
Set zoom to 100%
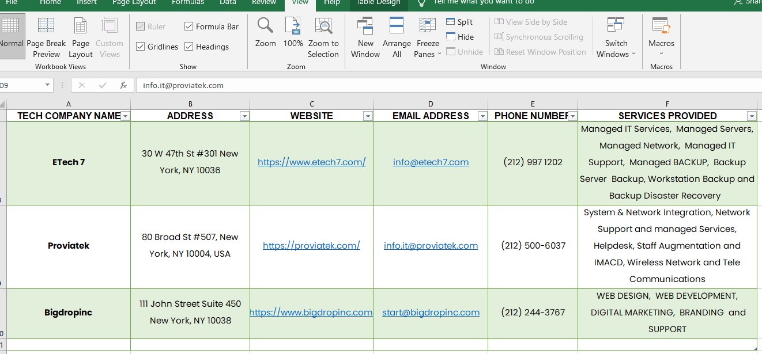pyautogui.click(x=293, y=33)
